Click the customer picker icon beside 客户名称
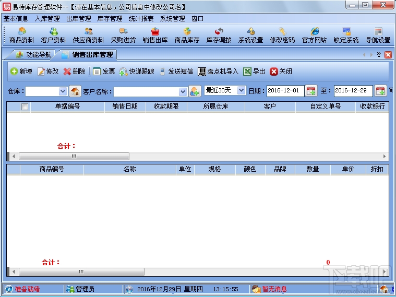 click(195, 91)
